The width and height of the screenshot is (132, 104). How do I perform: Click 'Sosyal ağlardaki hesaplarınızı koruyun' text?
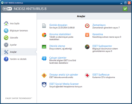[x=66, y=86]
